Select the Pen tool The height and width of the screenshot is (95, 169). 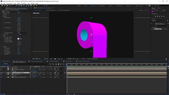[22, 6]
